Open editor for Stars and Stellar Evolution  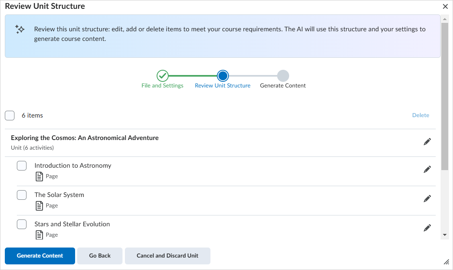click(427, 228)
